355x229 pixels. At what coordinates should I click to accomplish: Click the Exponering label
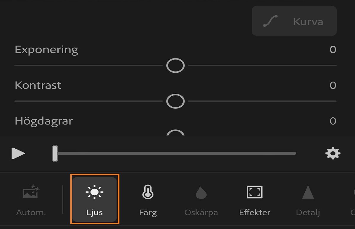pyautogui.click(x=46, y=50)
